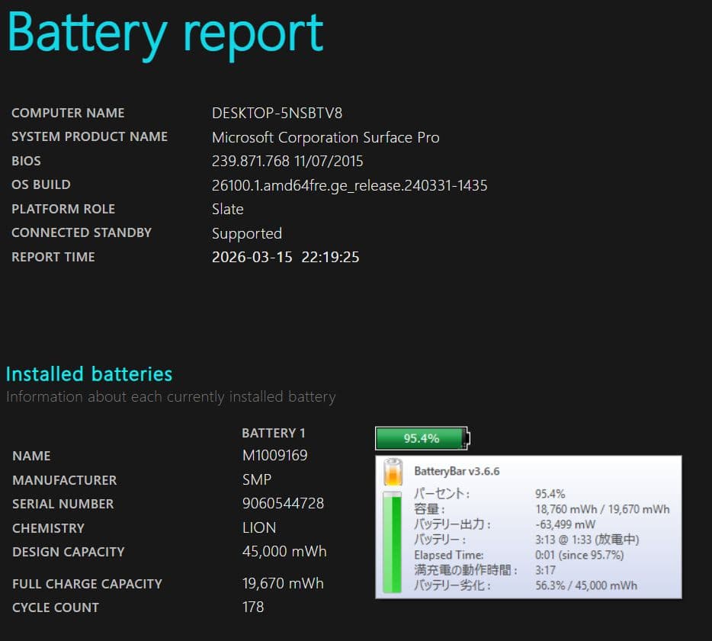712x641 pixels.
Task: Click full charge capacity '19,670 mWh' in table
Action: (284, 583)
